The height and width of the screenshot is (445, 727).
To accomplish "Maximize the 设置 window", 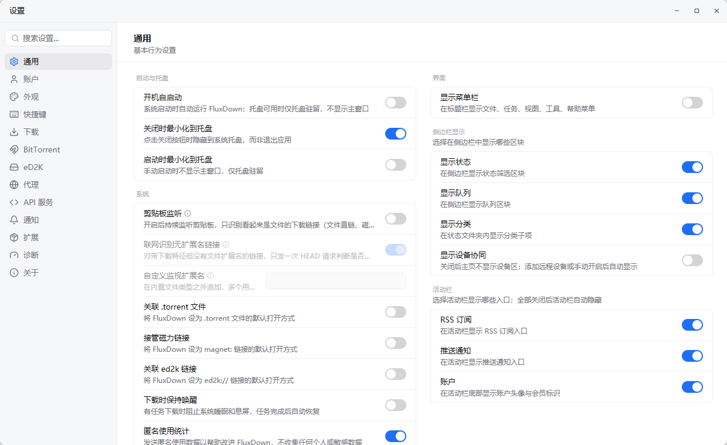I will [697, 11].
